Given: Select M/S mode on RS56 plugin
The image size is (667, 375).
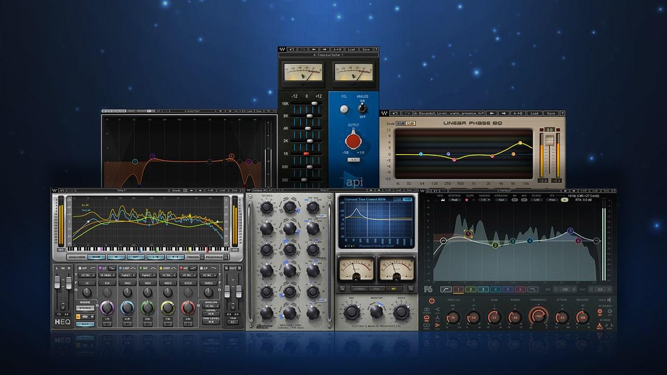Looking at the screenshot, I should coord(395,288).
